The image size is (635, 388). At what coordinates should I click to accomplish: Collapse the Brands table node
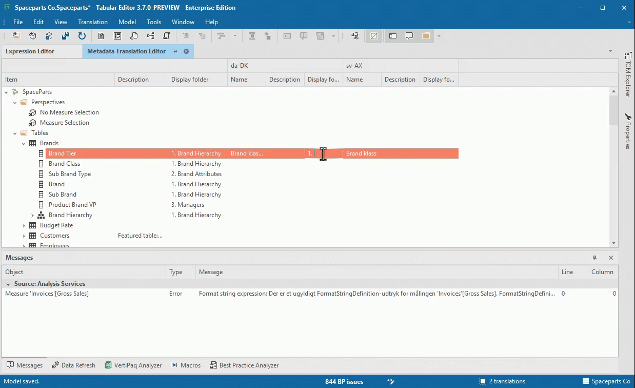(24, 143)
